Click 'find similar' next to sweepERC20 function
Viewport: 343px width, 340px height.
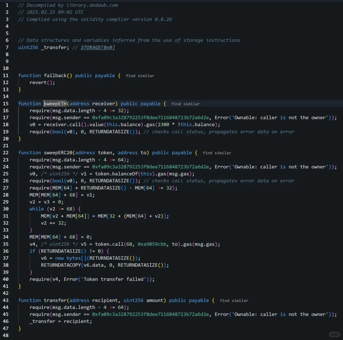(x=217, y=153)
